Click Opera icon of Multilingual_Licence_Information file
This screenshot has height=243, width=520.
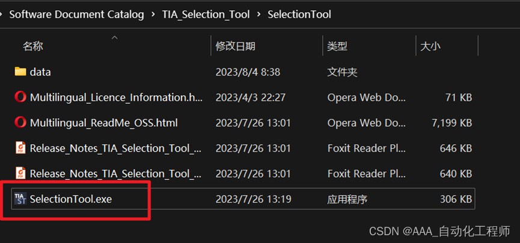click(x=20, y=97)
